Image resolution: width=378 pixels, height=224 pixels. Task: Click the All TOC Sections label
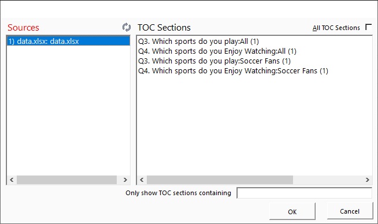pos(336,28)
